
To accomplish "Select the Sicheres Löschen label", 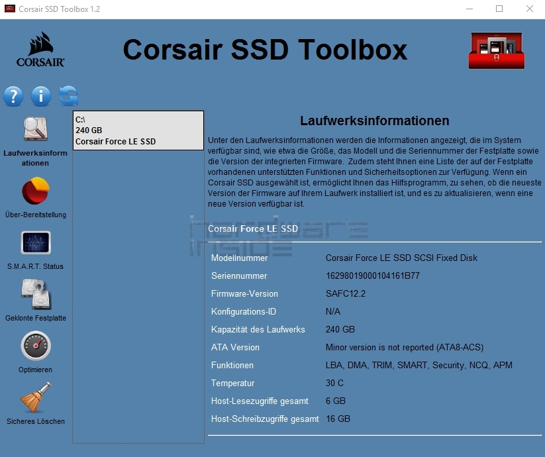I will click(36, 421).
